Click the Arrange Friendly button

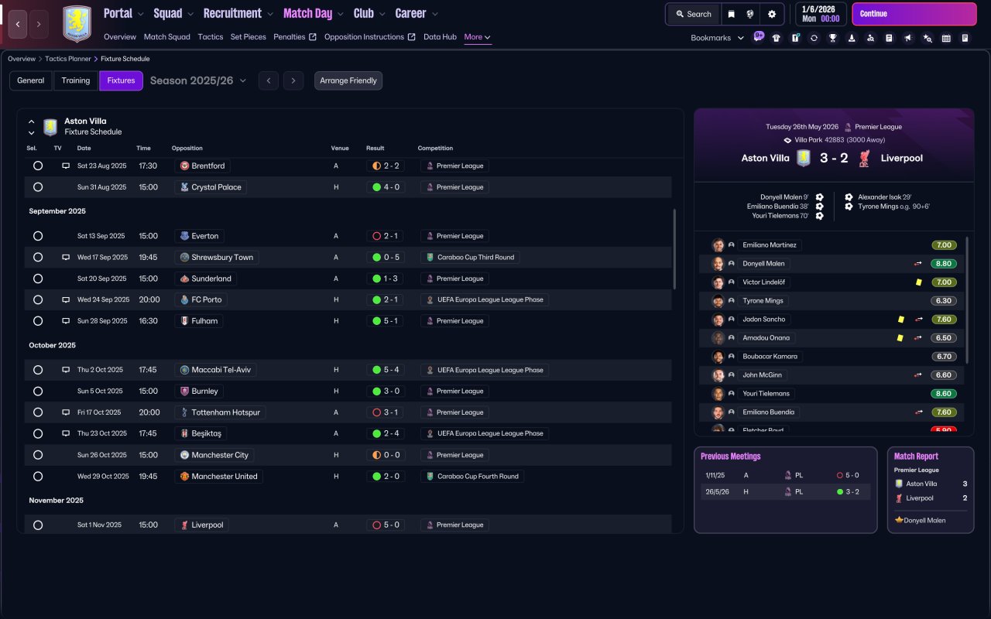point(348,80)
